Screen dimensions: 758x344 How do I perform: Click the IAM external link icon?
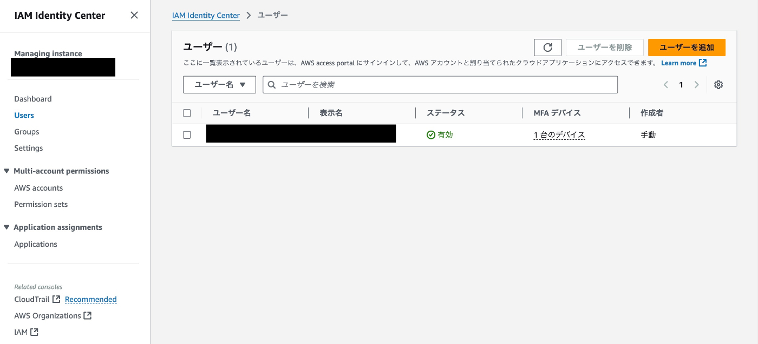tap(34, 332)
